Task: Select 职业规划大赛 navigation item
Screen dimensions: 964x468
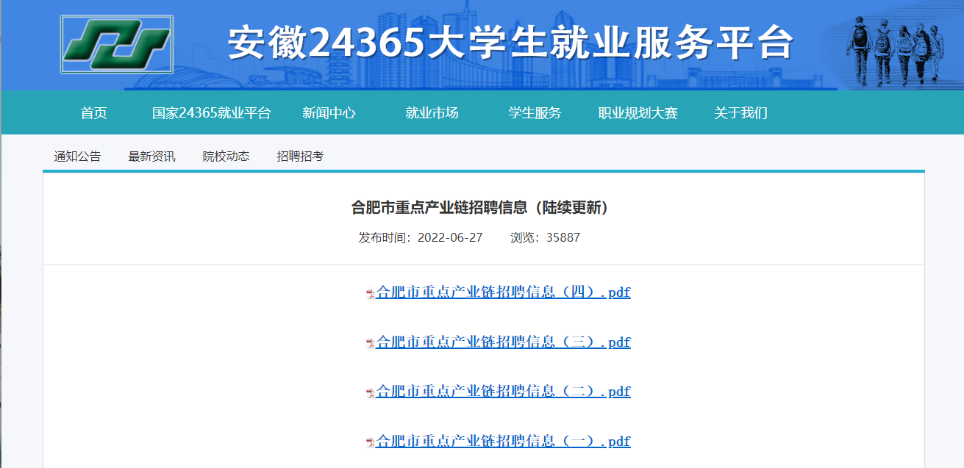Action: tap(638, 113)
